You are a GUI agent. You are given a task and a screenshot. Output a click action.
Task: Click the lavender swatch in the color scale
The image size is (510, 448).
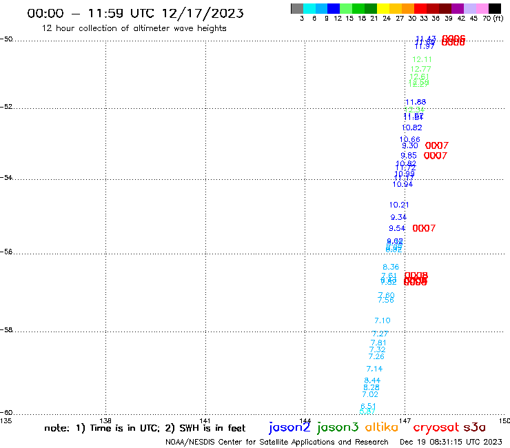(469, 8)
